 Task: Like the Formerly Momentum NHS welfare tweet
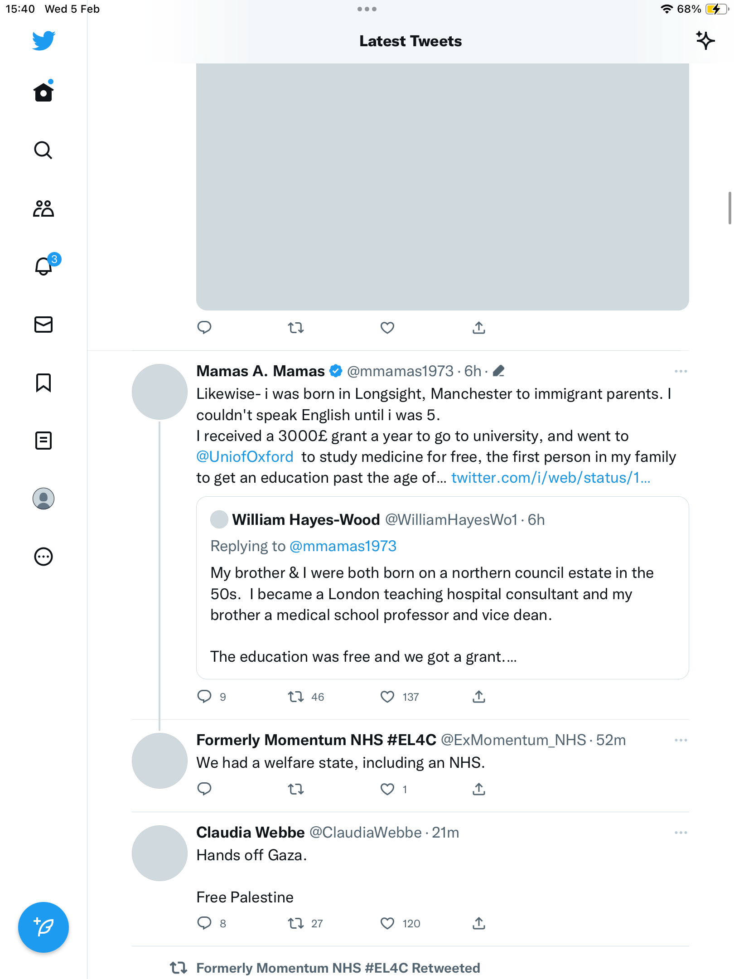[x=387, y=789]
